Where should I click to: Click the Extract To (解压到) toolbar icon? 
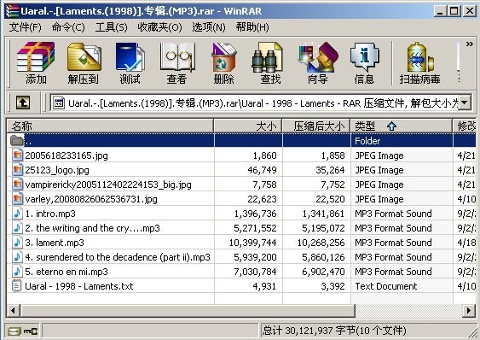(x=84, y=57)
